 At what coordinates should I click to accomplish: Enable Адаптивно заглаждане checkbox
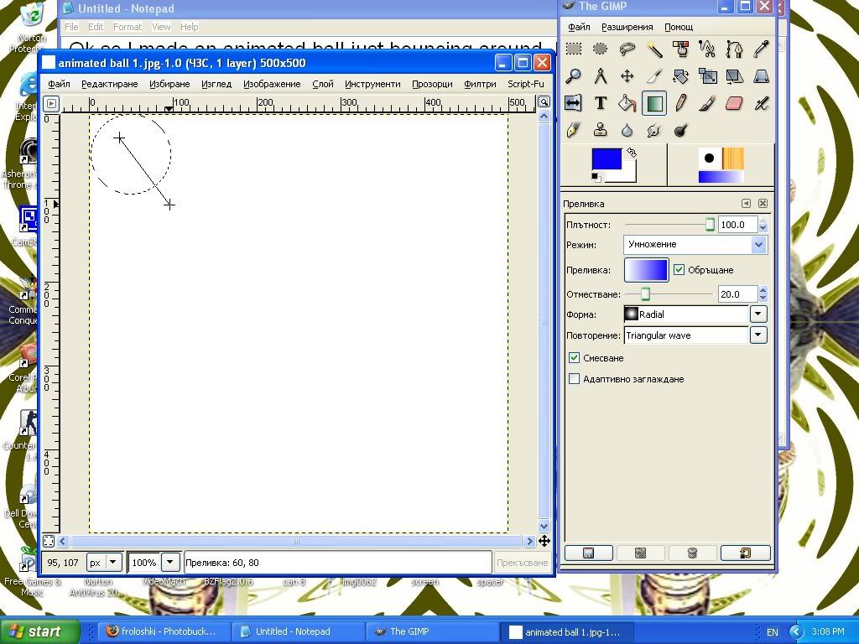coord(574,378)
